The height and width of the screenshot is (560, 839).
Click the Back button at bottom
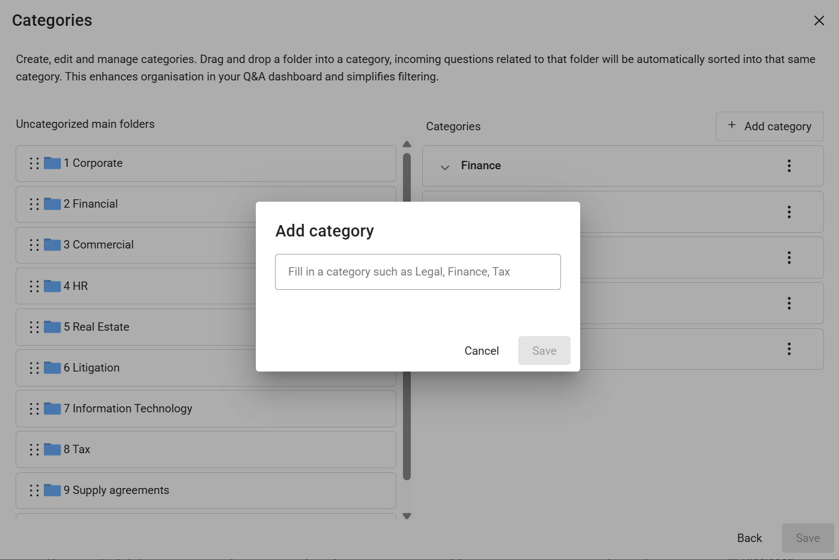[750, 538]
